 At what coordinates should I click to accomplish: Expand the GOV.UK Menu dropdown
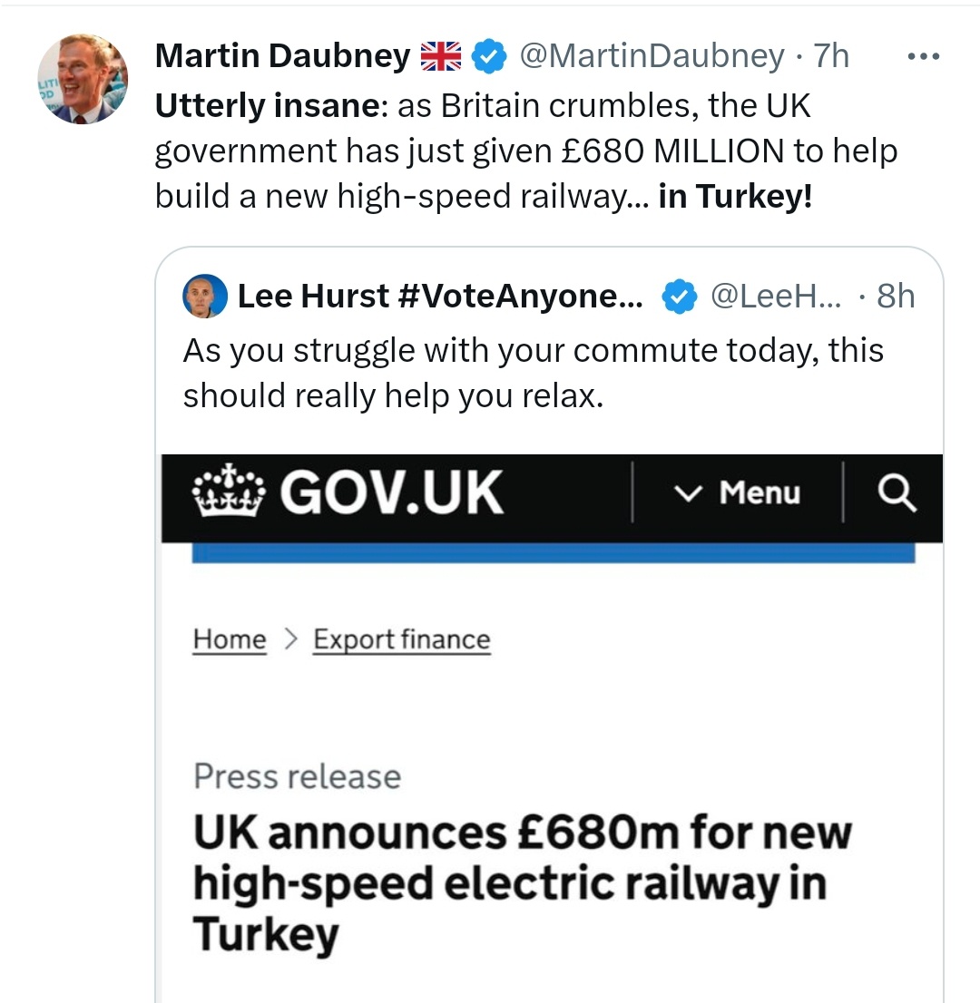[x=738, y=493]
